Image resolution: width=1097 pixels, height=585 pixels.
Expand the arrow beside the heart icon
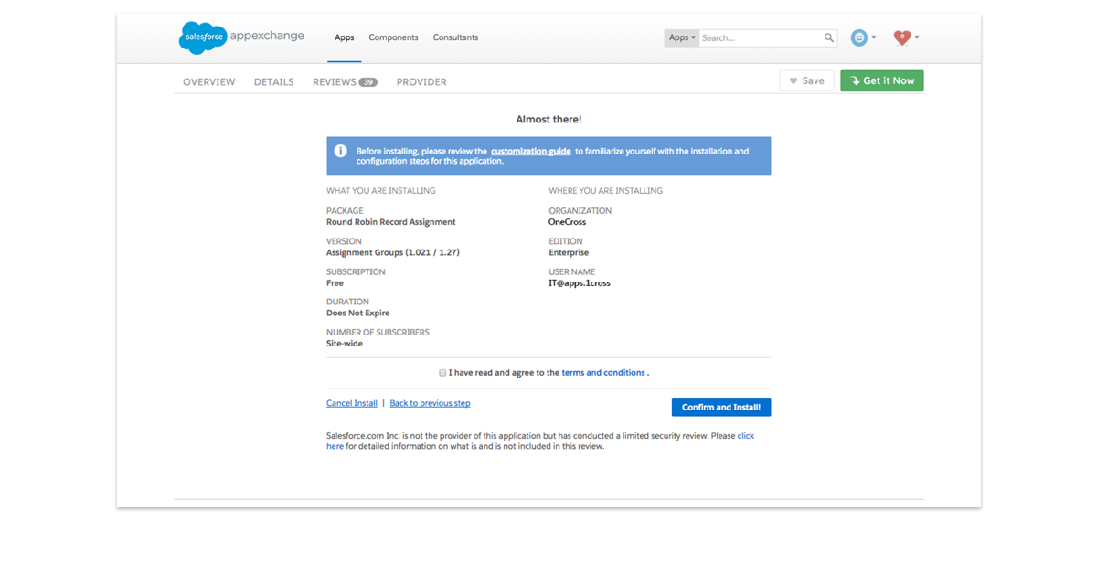[917, 38]
